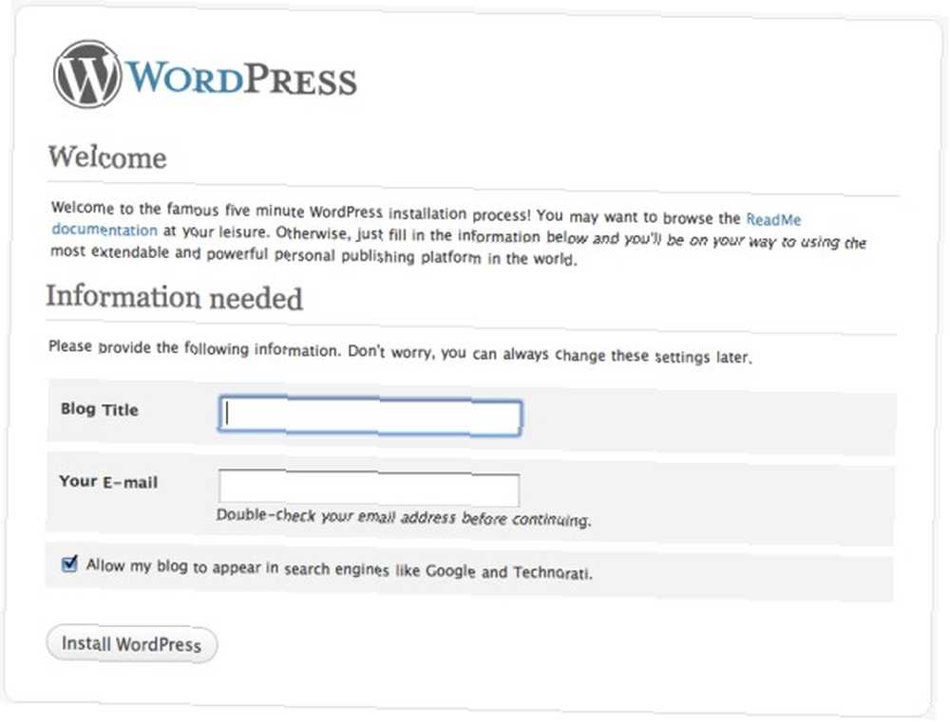Open the ReadMe documentation link
The width and height of the screenshot is (950, 722).
[773, 219]
